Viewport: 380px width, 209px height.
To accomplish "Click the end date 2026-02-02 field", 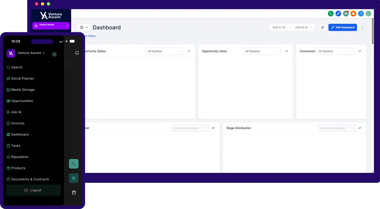I will tap(301, 28).
